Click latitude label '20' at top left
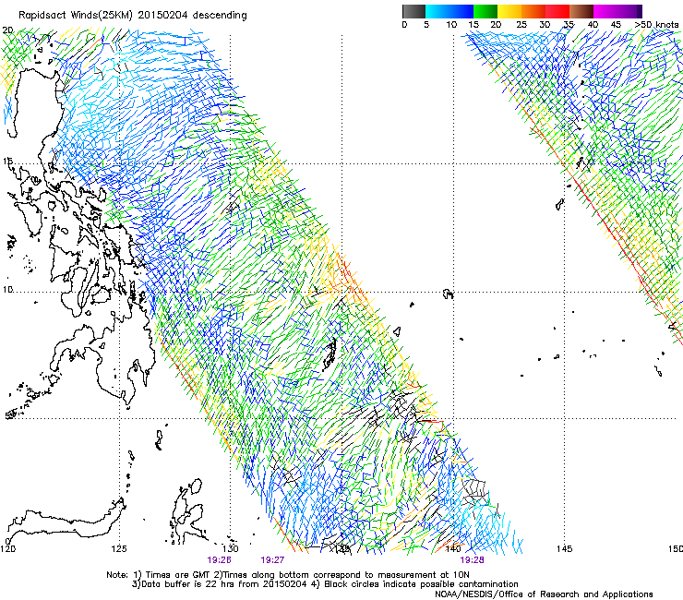Viewport: 683px width, 600px height. [x=7, y=30]
